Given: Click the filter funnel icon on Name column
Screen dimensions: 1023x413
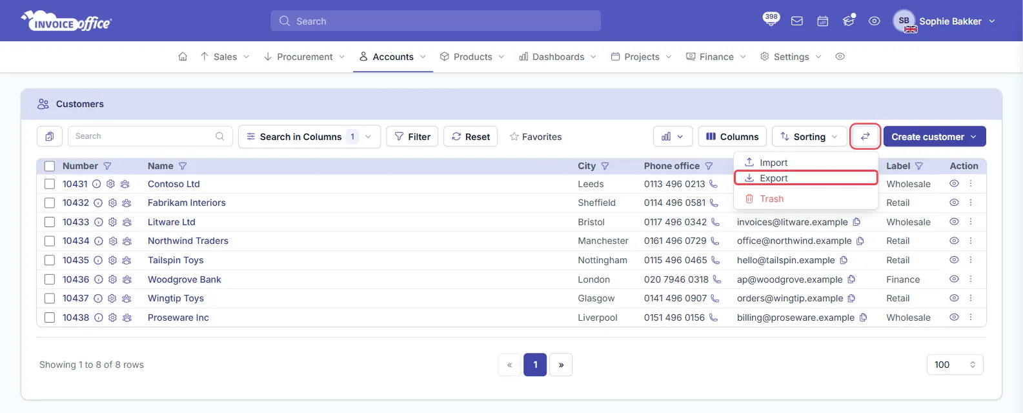Looking at the screenshot, I should pyautogui.click(x=183, y=166).
